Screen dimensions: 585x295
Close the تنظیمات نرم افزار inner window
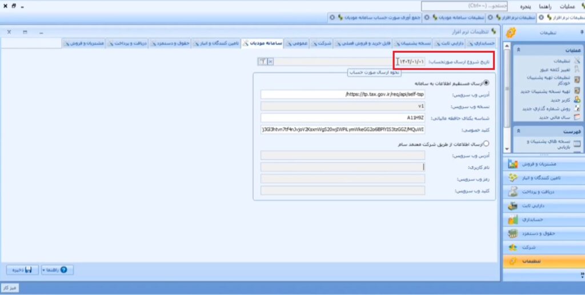click(9, 32)
